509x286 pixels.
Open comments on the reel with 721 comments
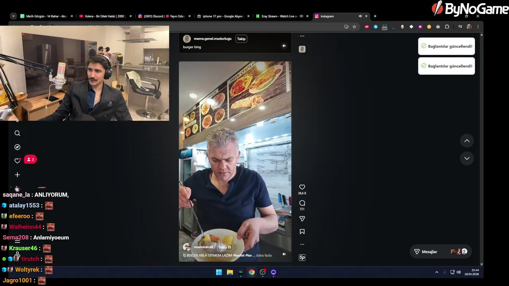click(302, 203)
